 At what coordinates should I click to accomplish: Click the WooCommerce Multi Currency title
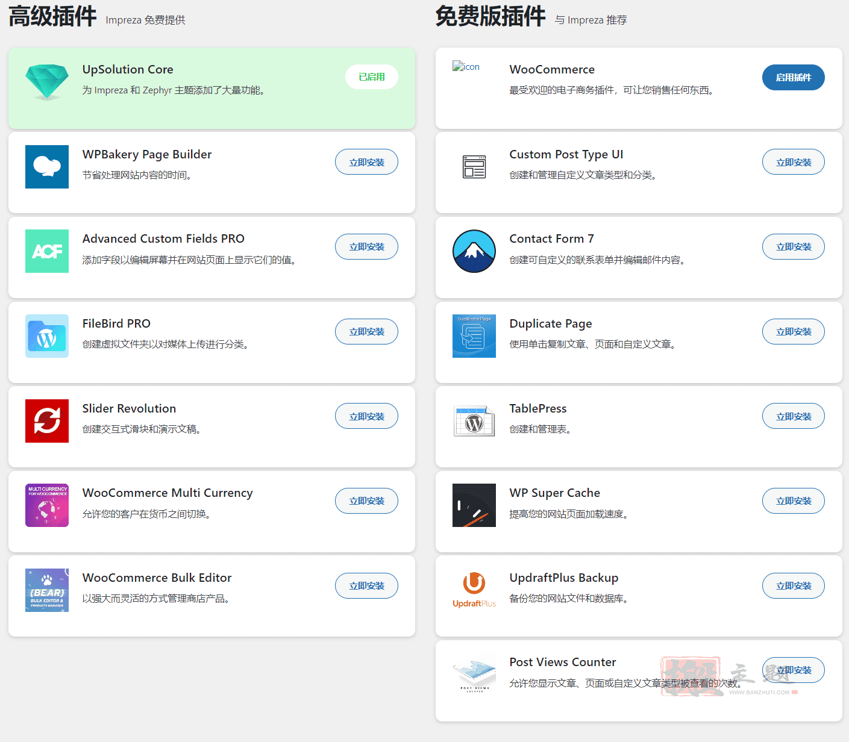click(168, 493)
